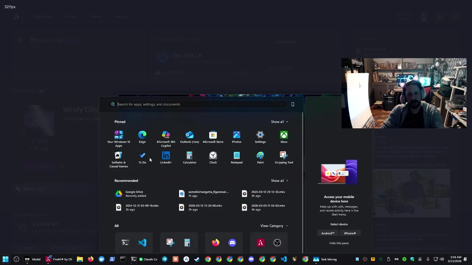
Task: Open 2026-03-12 13-20-00.mkv file
Action: pos(200,208)
